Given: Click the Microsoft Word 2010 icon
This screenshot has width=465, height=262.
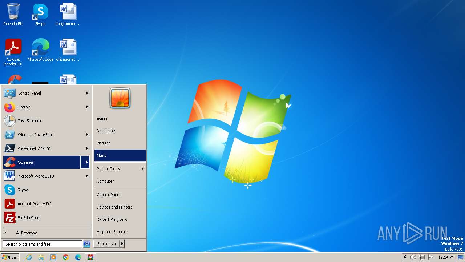Looking at the screenshot, I should coord(9,176).
